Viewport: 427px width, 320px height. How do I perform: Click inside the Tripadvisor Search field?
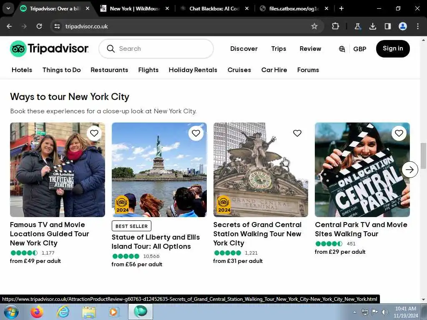[x=156, y=49]
